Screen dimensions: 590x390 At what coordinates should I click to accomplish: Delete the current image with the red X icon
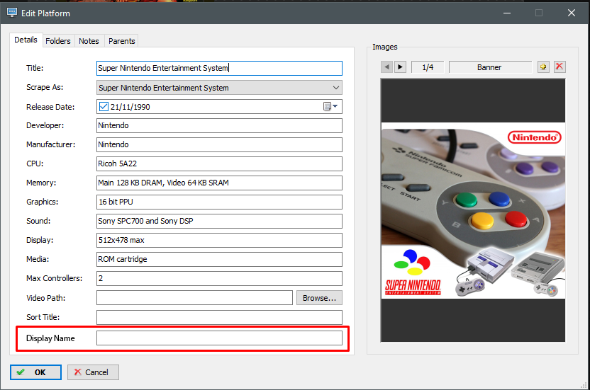point(560,67)
